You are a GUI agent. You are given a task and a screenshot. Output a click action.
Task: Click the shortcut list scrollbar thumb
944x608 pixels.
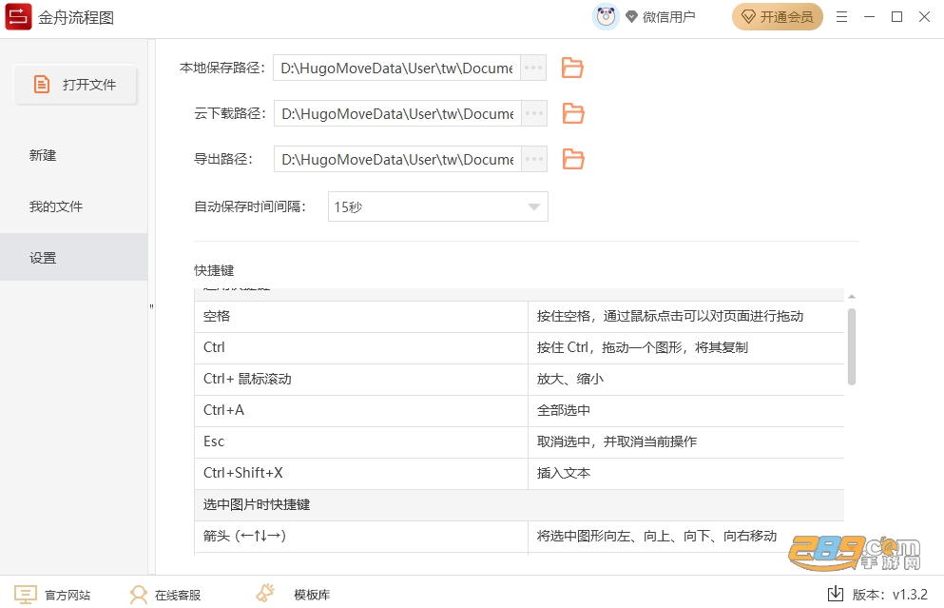(851, 346)
